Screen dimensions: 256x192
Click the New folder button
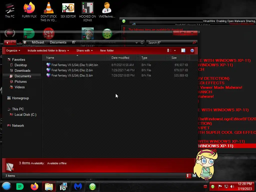pyautogui.click(x=107, y=50)
